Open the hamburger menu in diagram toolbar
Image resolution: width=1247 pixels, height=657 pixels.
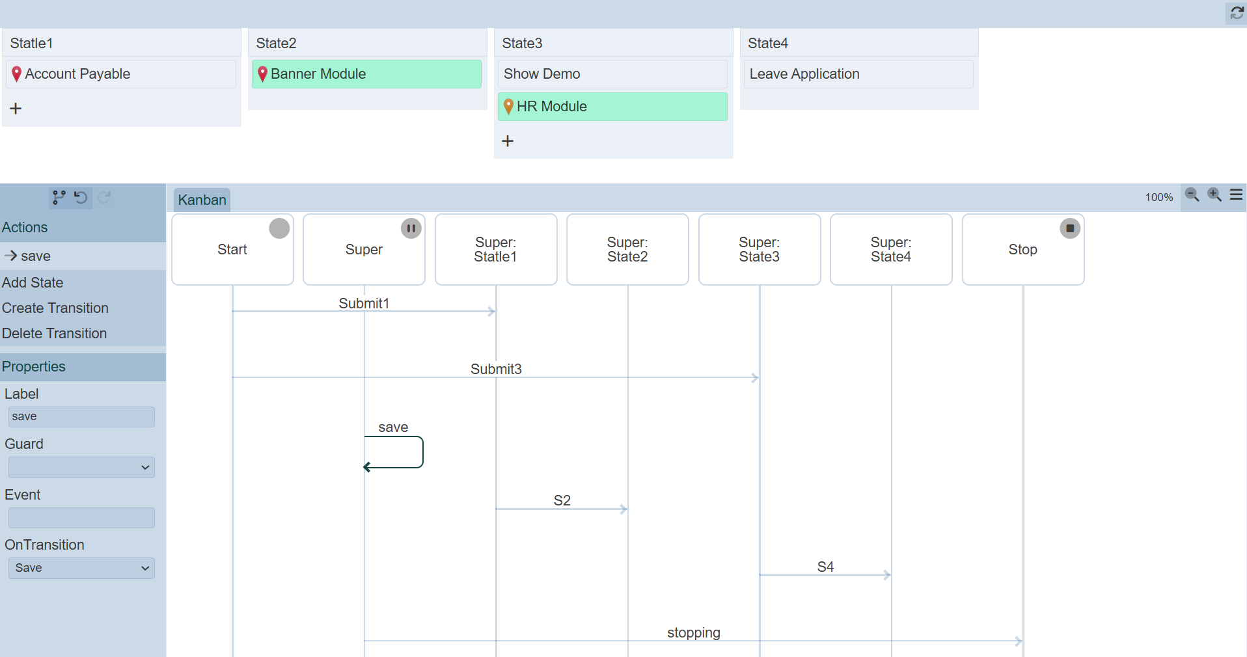(1237, 195)
